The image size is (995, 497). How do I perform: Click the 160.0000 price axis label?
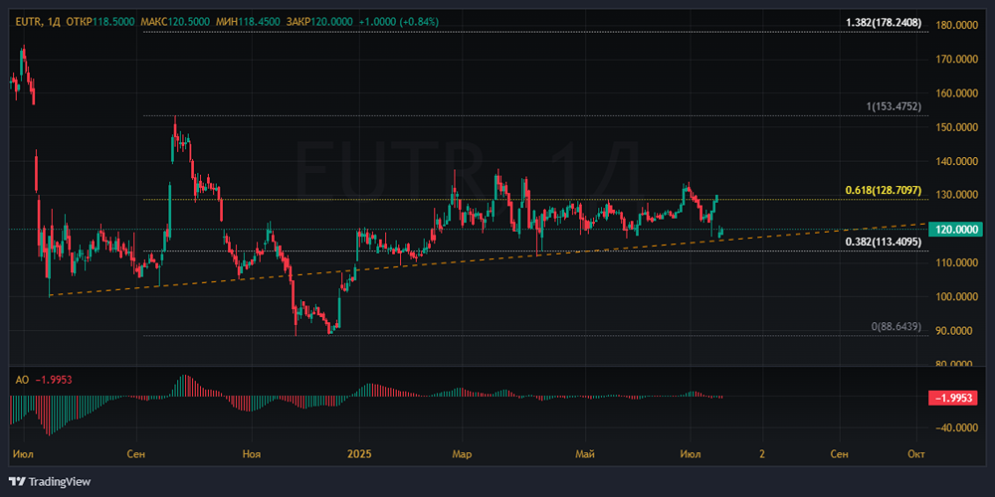[x=954, y=93]
